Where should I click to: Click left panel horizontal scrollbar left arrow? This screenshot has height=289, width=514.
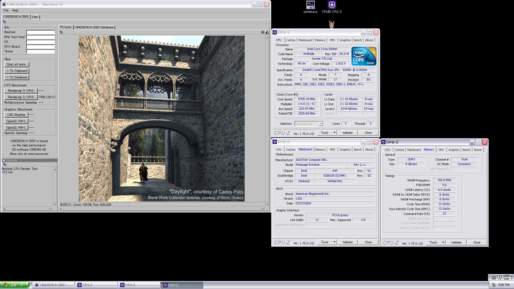pos(4,209)
